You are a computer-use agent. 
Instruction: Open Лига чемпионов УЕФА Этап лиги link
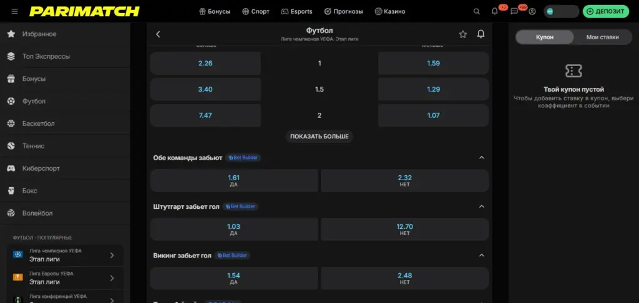[x=65, y=256]
